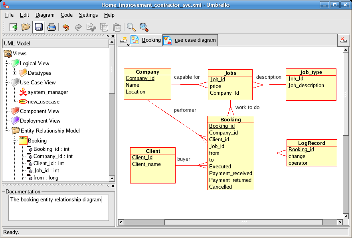The height and width of the screenshot is (238, 352).
Task: Click the Booking entity diagram icon in tree
Action: pos(23,140)
